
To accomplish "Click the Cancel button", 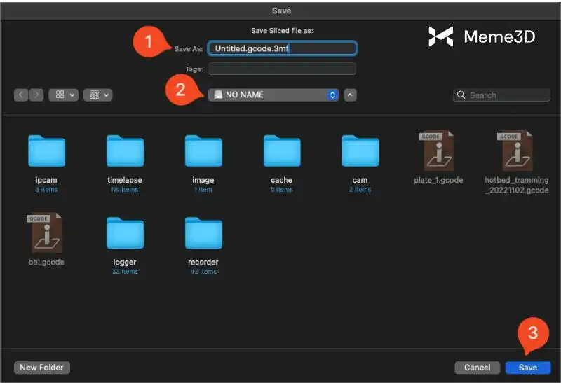I will (x=477, y=368).
